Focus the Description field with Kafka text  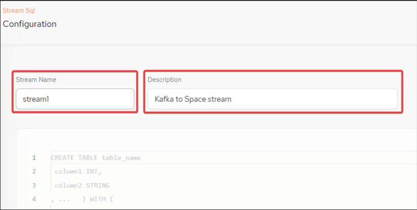(273, 99)
